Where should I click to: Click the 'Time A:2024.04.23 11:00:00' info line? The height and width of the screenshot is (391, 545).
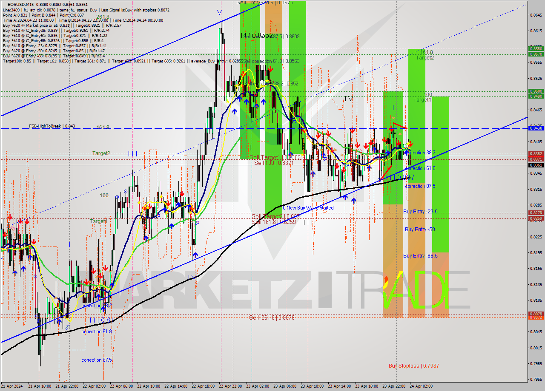click(82, 20)
